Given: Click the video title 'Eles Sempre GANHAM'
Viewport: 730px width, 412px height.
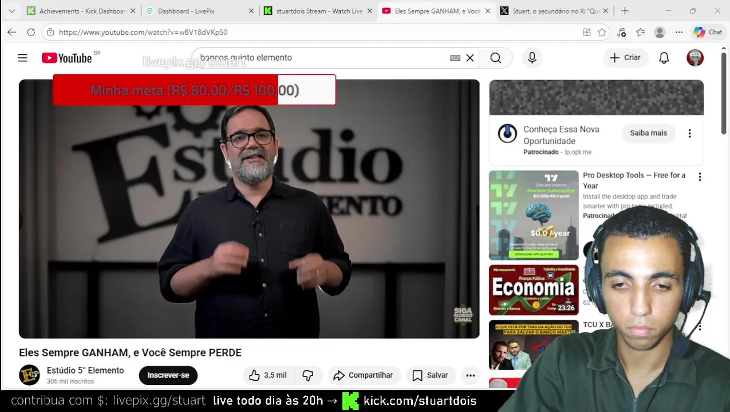Looking at the screenshot, I should 130,353.
